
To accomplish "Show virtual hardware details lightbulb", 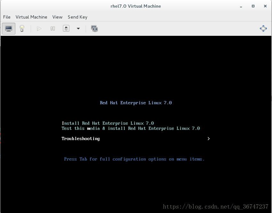I will (x=22, y=28).
